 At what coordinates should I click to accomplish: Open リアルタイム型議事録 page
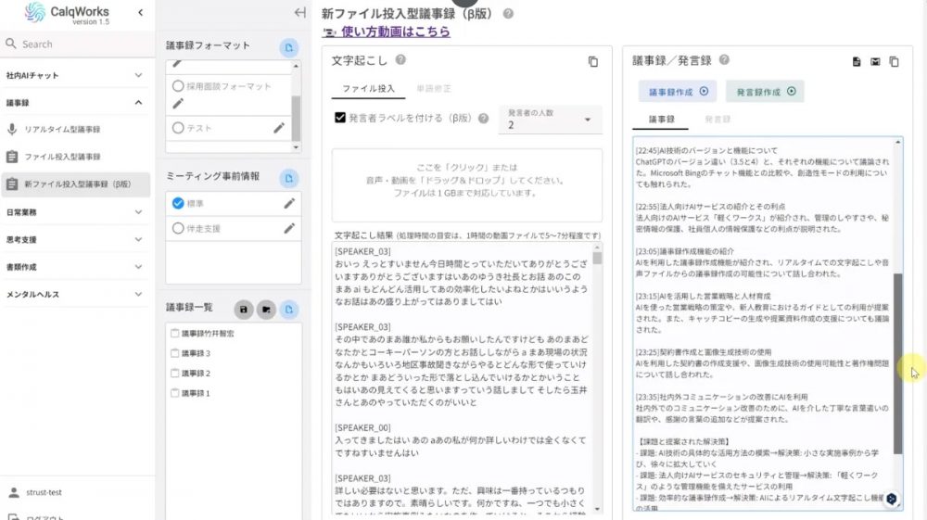[x=74, y=130]
